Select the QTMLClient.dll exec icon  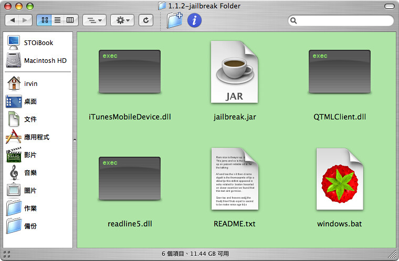(339, 72)
